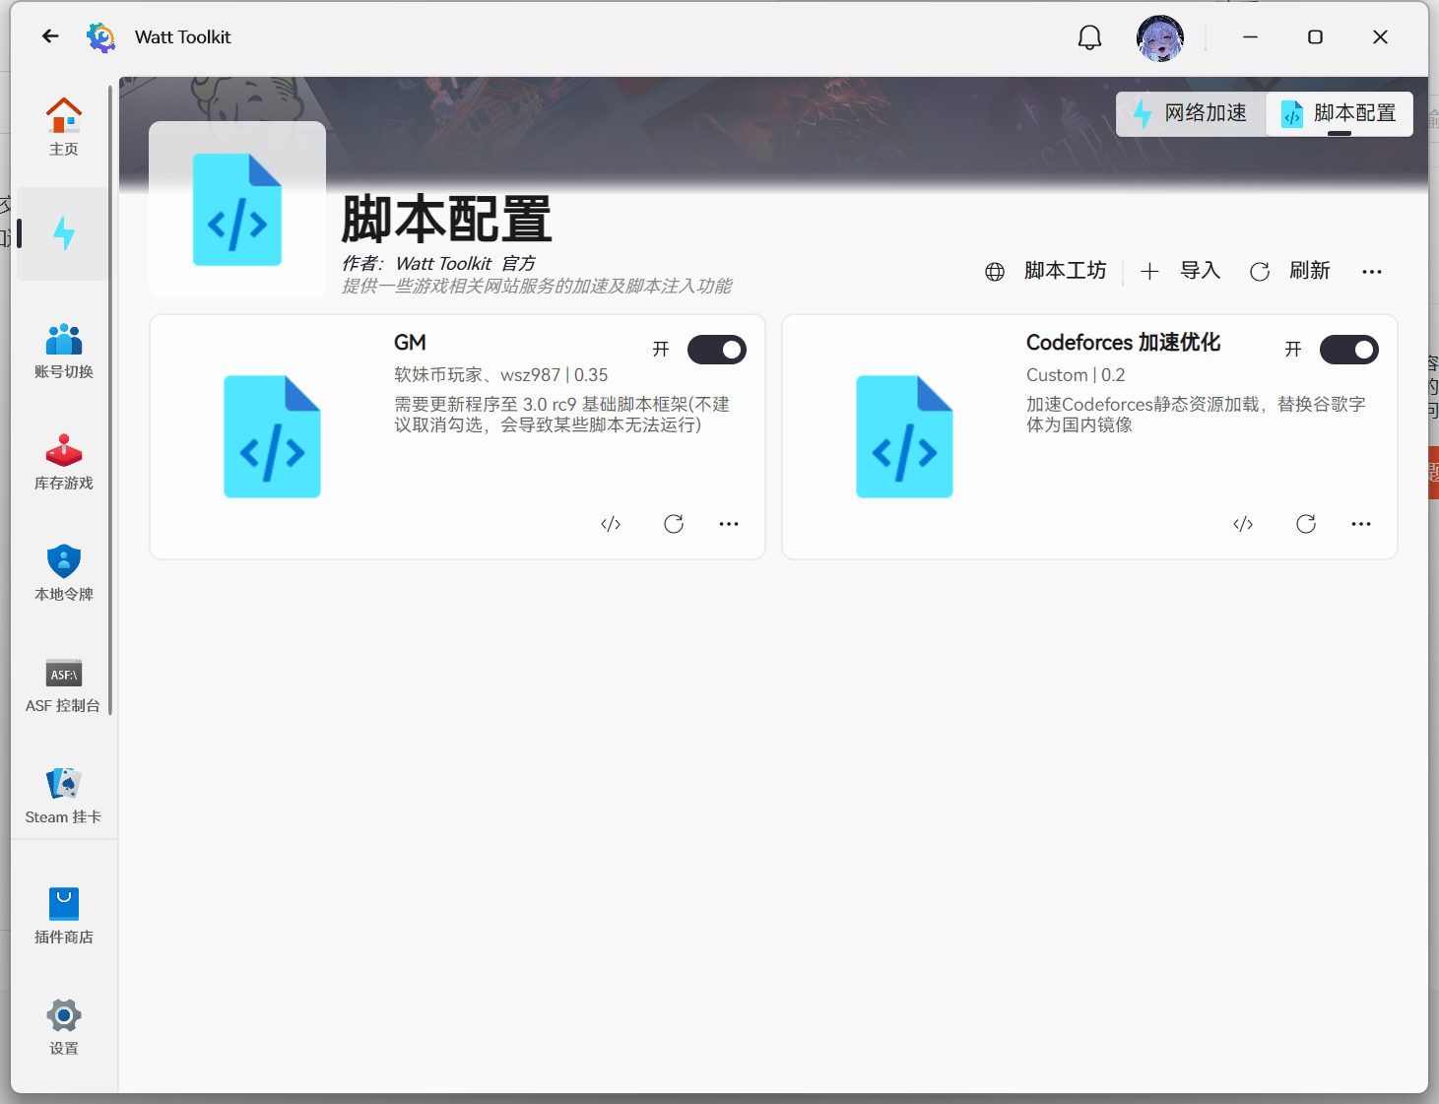The image size is (1439, 1104).
Task: Click GM author text 软妹币玩家、wsz987
Action: [477, 375]
